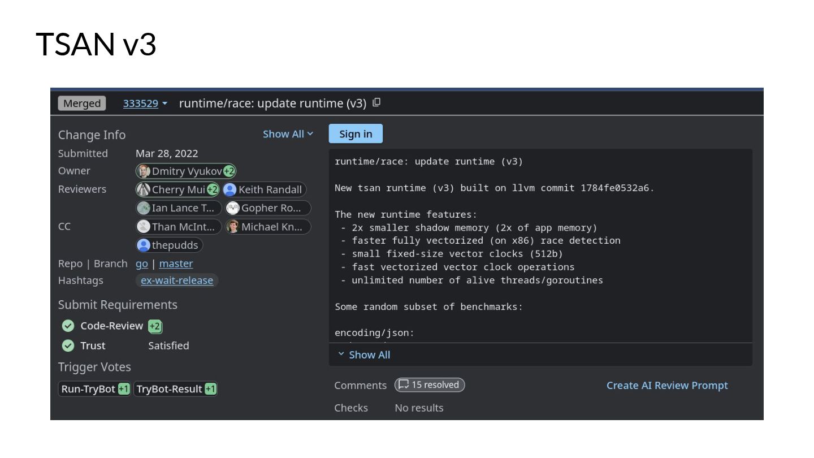Click the '2x smaller shadow memory' line
814x458 pixels.
[469, 227]
